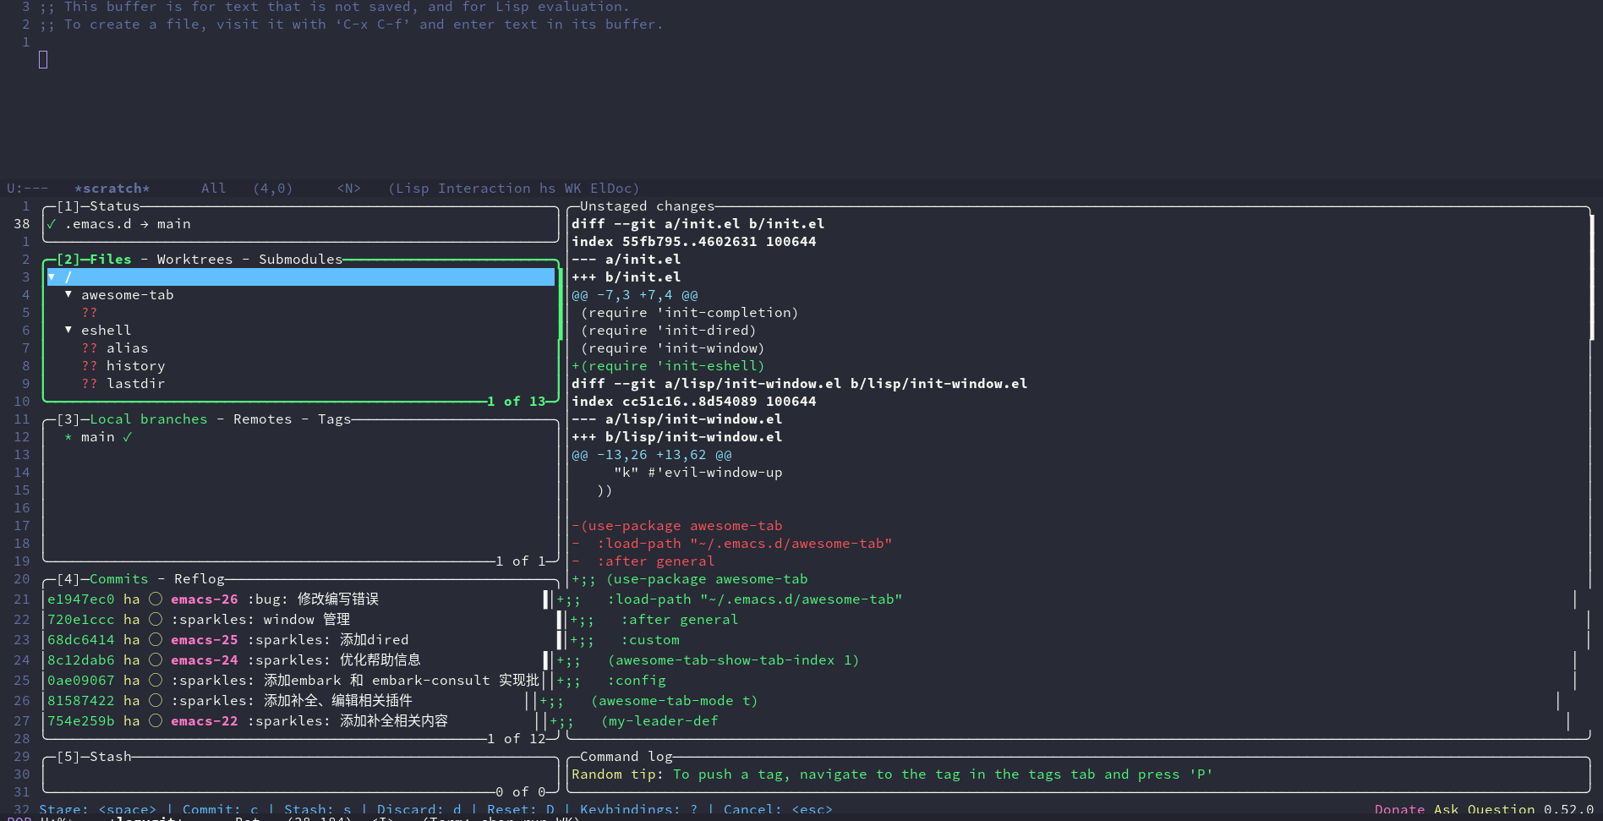Click the '@@ -13,26 +13,62 @@' hunk header
Viewport: 1603px width, 821px height.
tap(651, 454)
